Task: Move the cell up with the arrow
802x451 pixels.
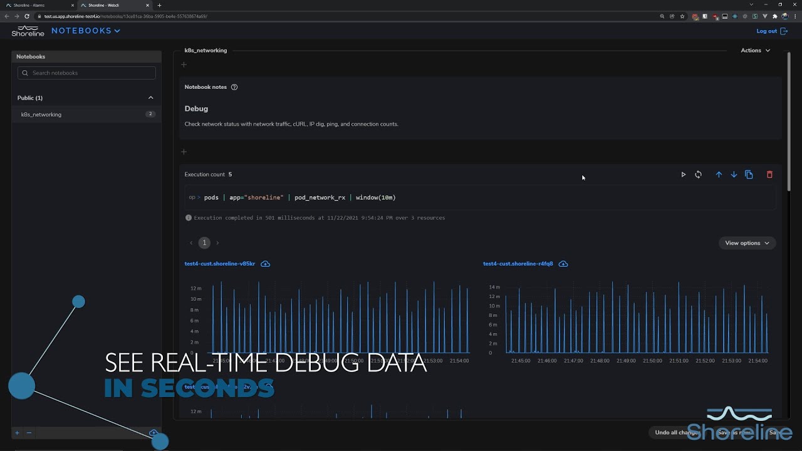Action: (x=719, y=175)
